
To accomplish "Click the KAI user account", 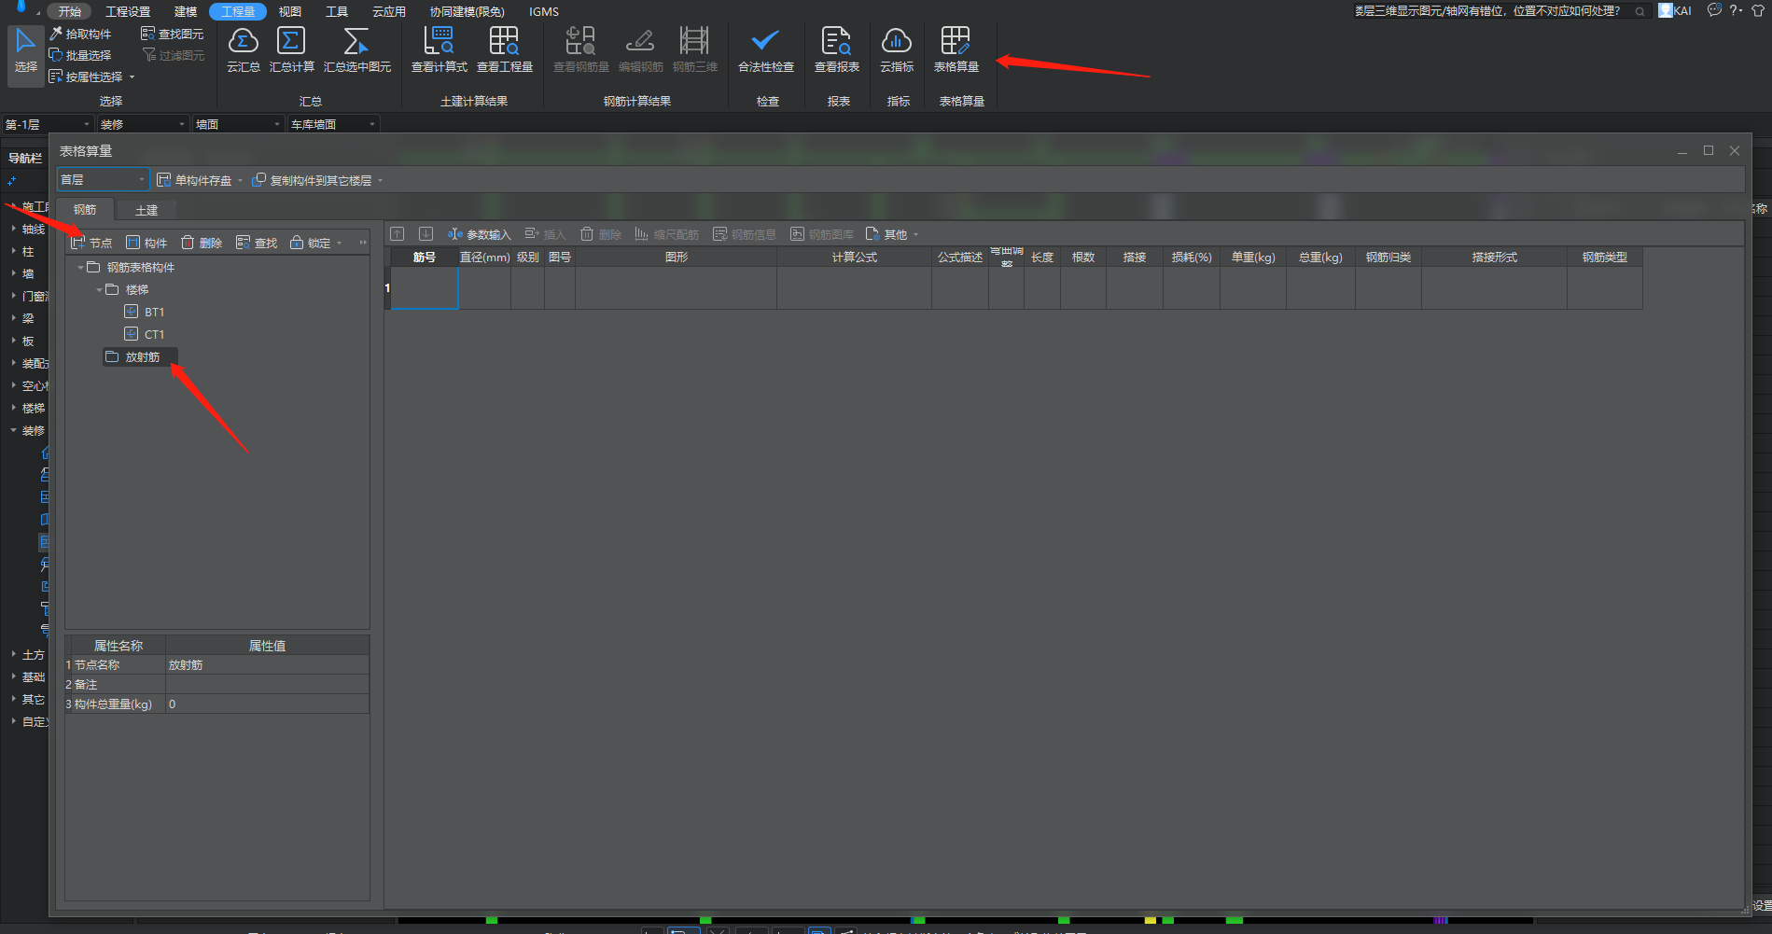I will click(x=1675, y=11).
